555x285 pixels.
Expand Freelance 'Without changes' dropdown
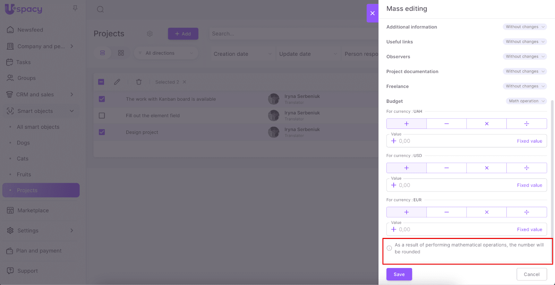[x=524, y=86]
